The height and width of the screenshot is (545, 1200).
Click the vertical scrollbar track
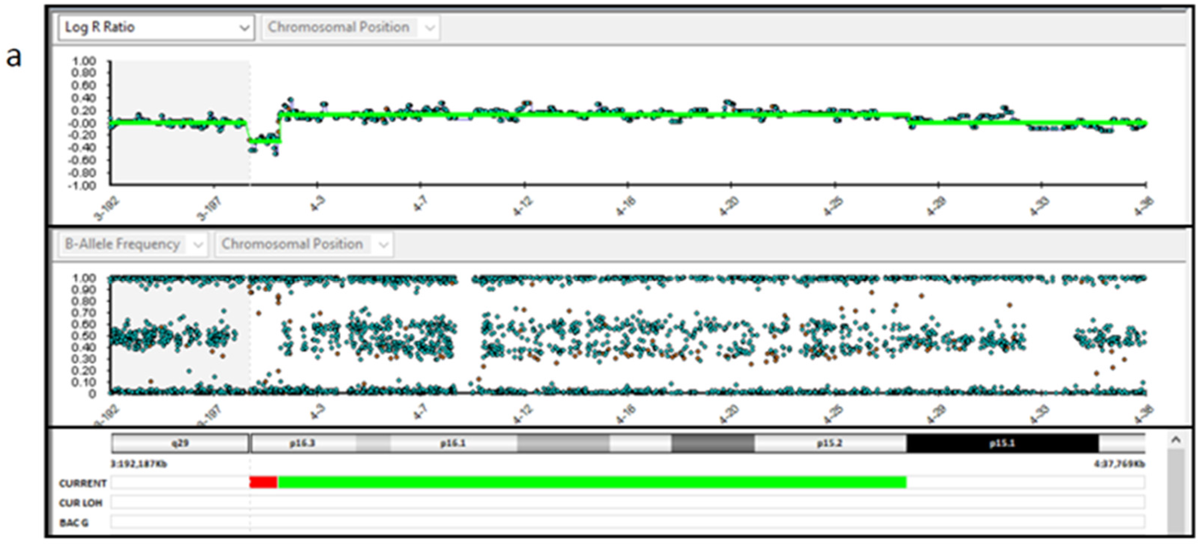tap(1176, 491)
